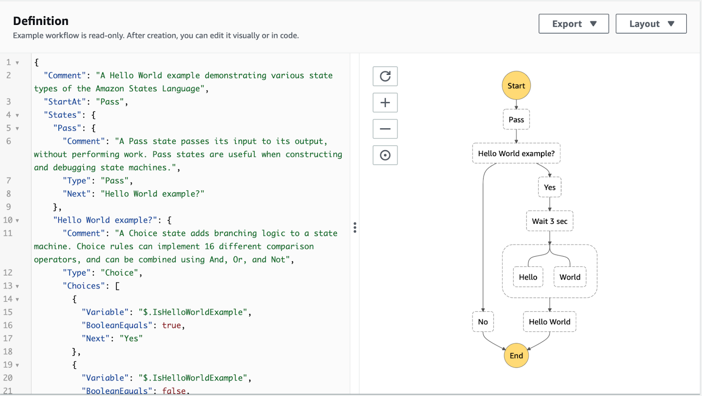Click the No state node
The width and height of the screenshot is (702, 396).
483,322
